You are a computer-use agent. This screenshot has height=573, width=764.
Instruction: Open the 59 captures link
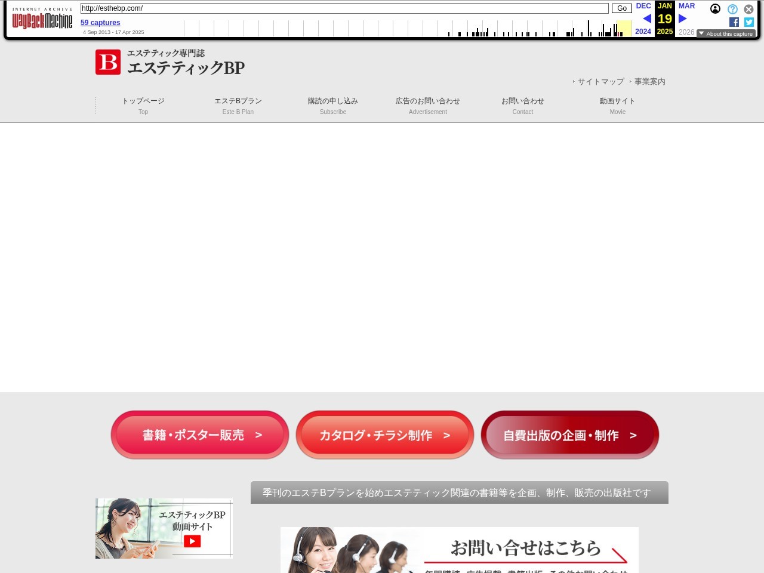click(x=100, y=23)
